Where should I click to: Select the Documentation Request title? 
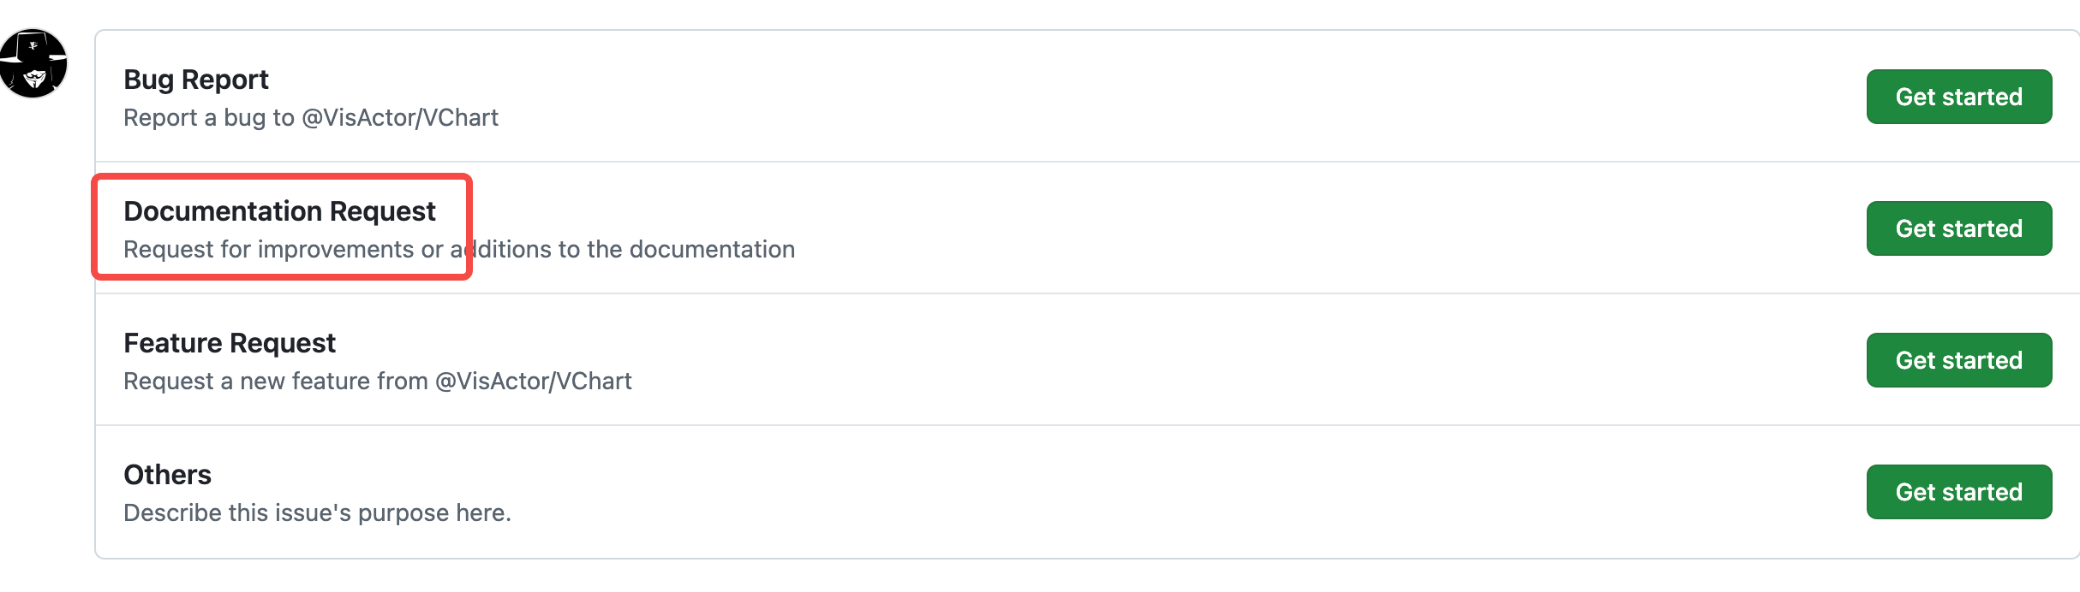pyautogui.click(x=279, y=211)
